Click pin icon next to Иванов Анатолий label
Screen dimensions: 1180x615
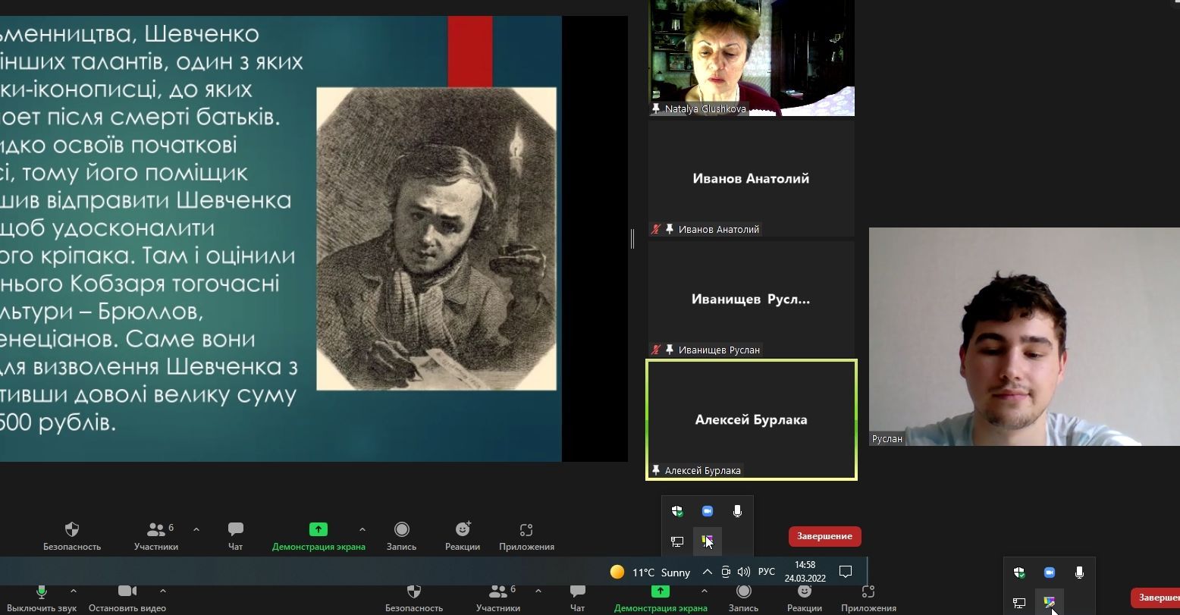(670, 229)
